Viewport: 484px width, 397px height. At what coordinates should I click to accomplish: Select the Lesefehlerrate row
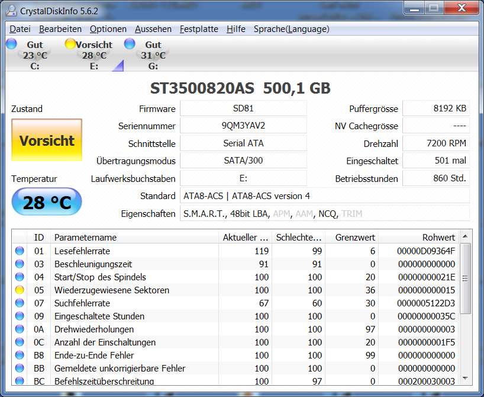tap(235, 251)
